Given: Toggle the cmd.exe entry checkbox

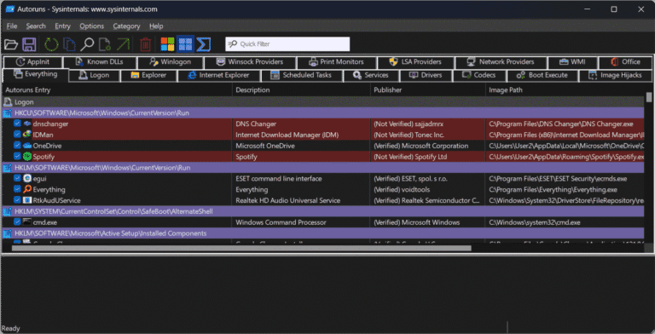Looking at the screenshot, I should tap(17, 222).
